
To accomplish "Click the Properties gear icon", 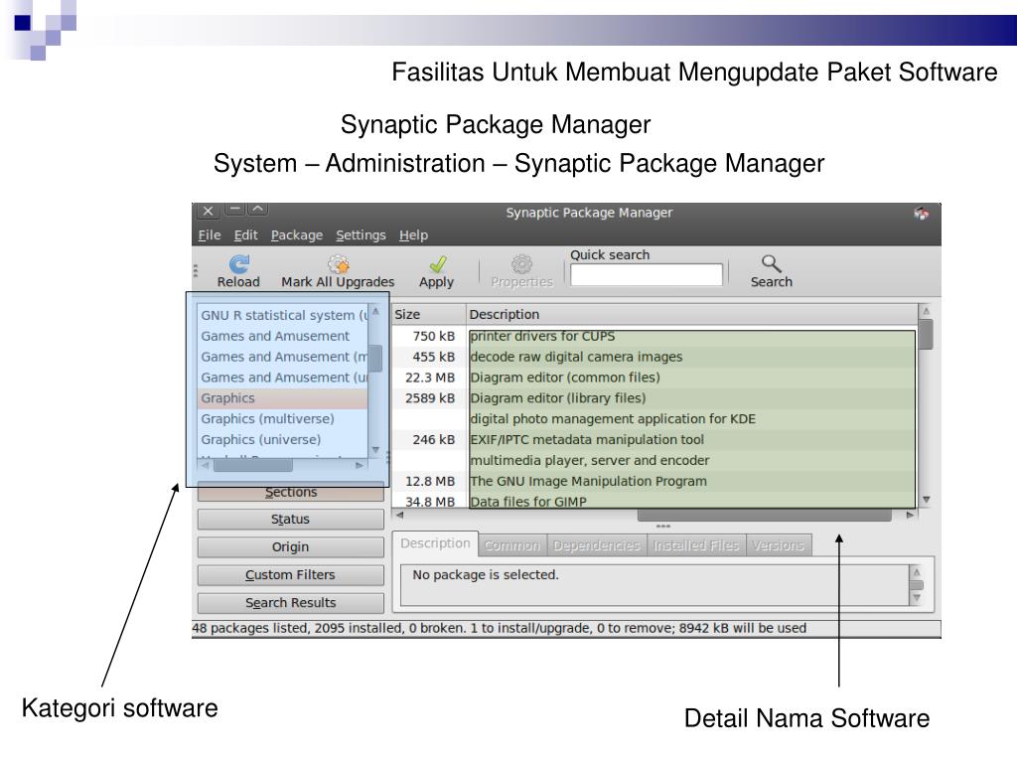I will pyautogui.click(x=521, y=263).
